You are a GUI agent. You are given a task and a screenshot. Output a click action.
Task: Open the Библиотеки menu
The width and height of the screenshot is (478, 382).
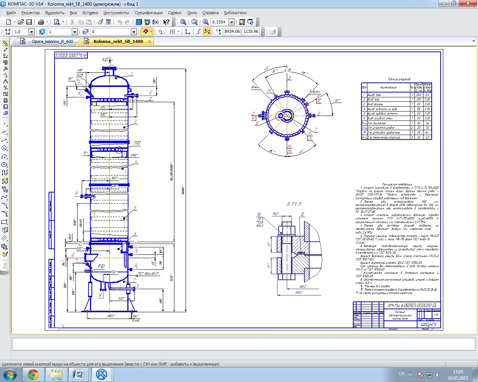[x=235, y=13]
